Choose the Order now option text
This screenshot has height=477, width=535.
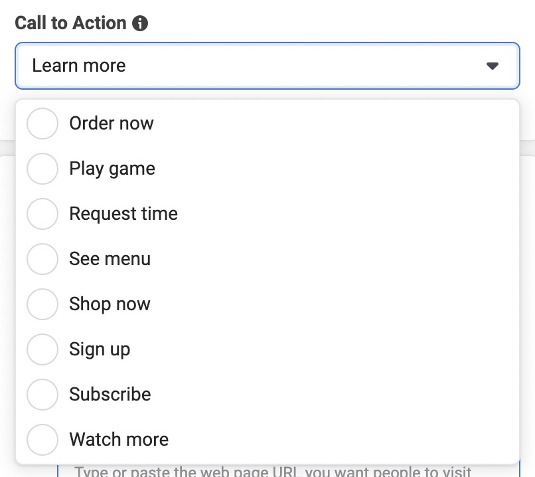[112, 124]
